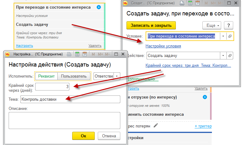Open calculator icon in Настройка window title bar
Screen dimensions: 244x145
[x=77, y=54]
